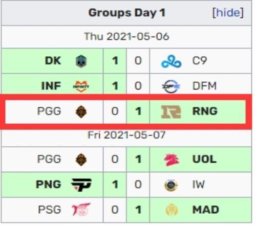Viewport: 256px width, 225px height.
Task: Open the Infinity orange team logo
Action: (x=81, y=86)
